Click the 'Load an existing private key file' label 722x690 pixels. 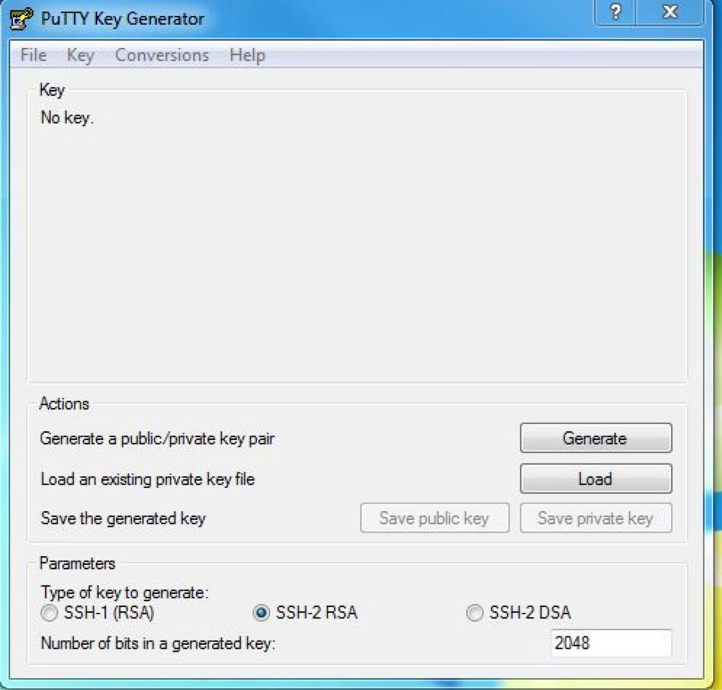click(x=148, y=479)
